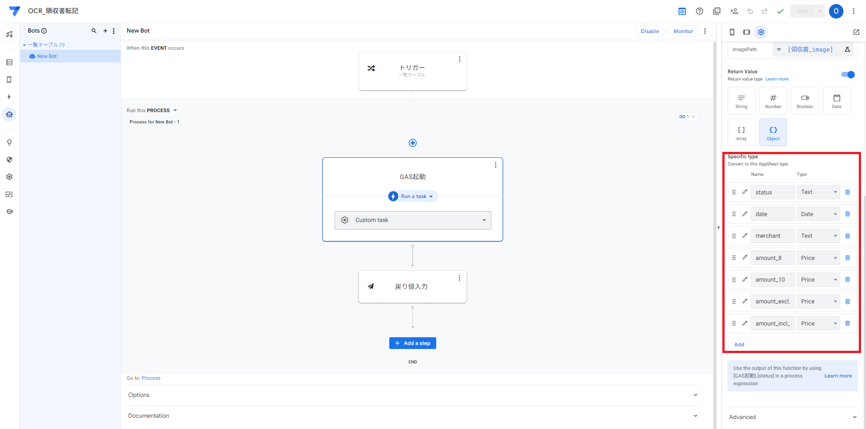Open the Security shield icon in sidebar
Screen dimensions: 866x429
click(x=9, y=160)
